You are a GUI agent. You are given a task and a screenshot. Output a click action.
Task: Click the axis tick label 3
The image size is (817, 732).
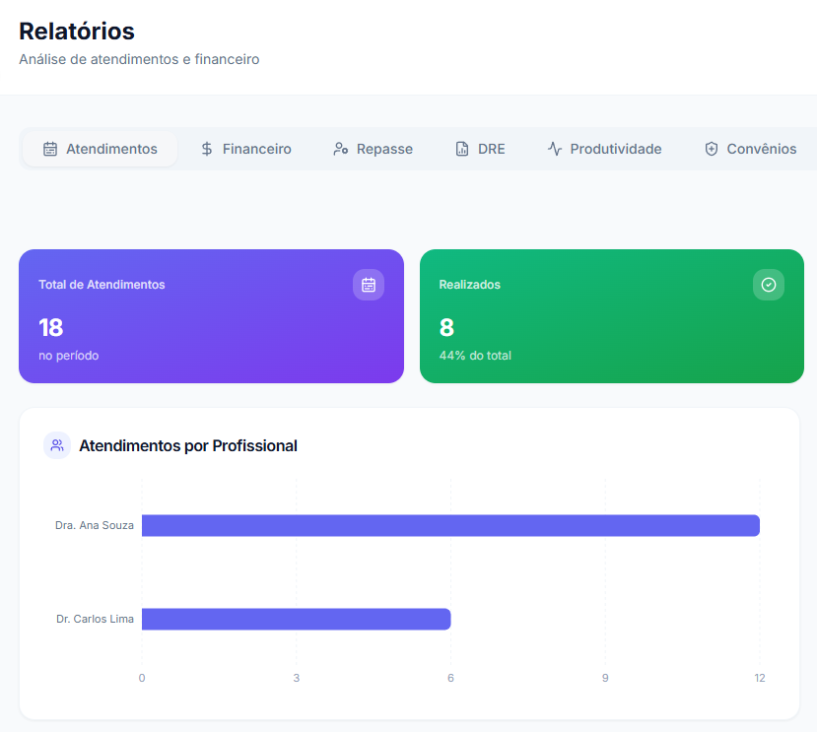pos(296,678)
